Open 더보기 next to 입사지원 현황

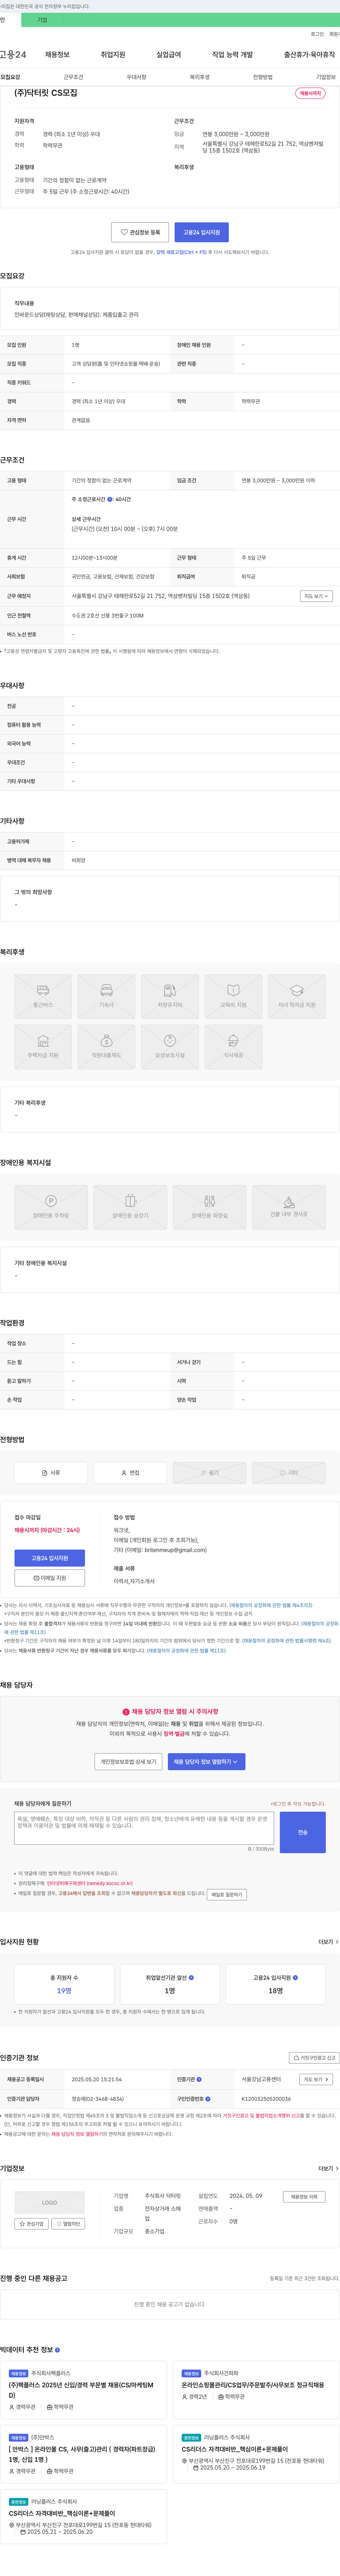(328, 1942)
